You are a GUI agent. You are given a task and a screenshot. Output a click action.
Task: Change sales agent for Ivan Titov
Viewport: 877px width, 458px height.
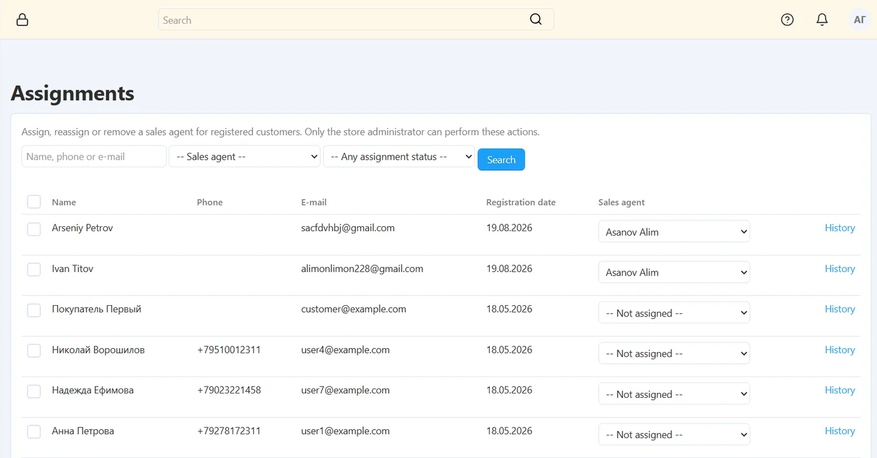(674, 272)
